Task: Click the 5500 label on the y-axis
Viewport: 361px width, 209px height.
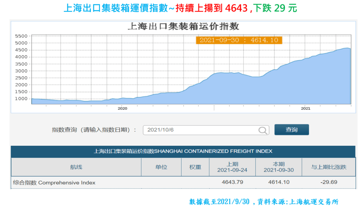Action: [x=22, y=36]
